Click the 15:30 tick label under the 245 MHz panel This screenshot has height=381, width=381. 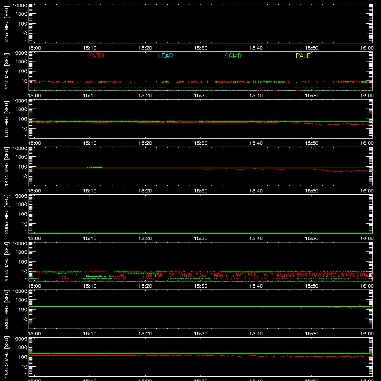click(201, 48)
